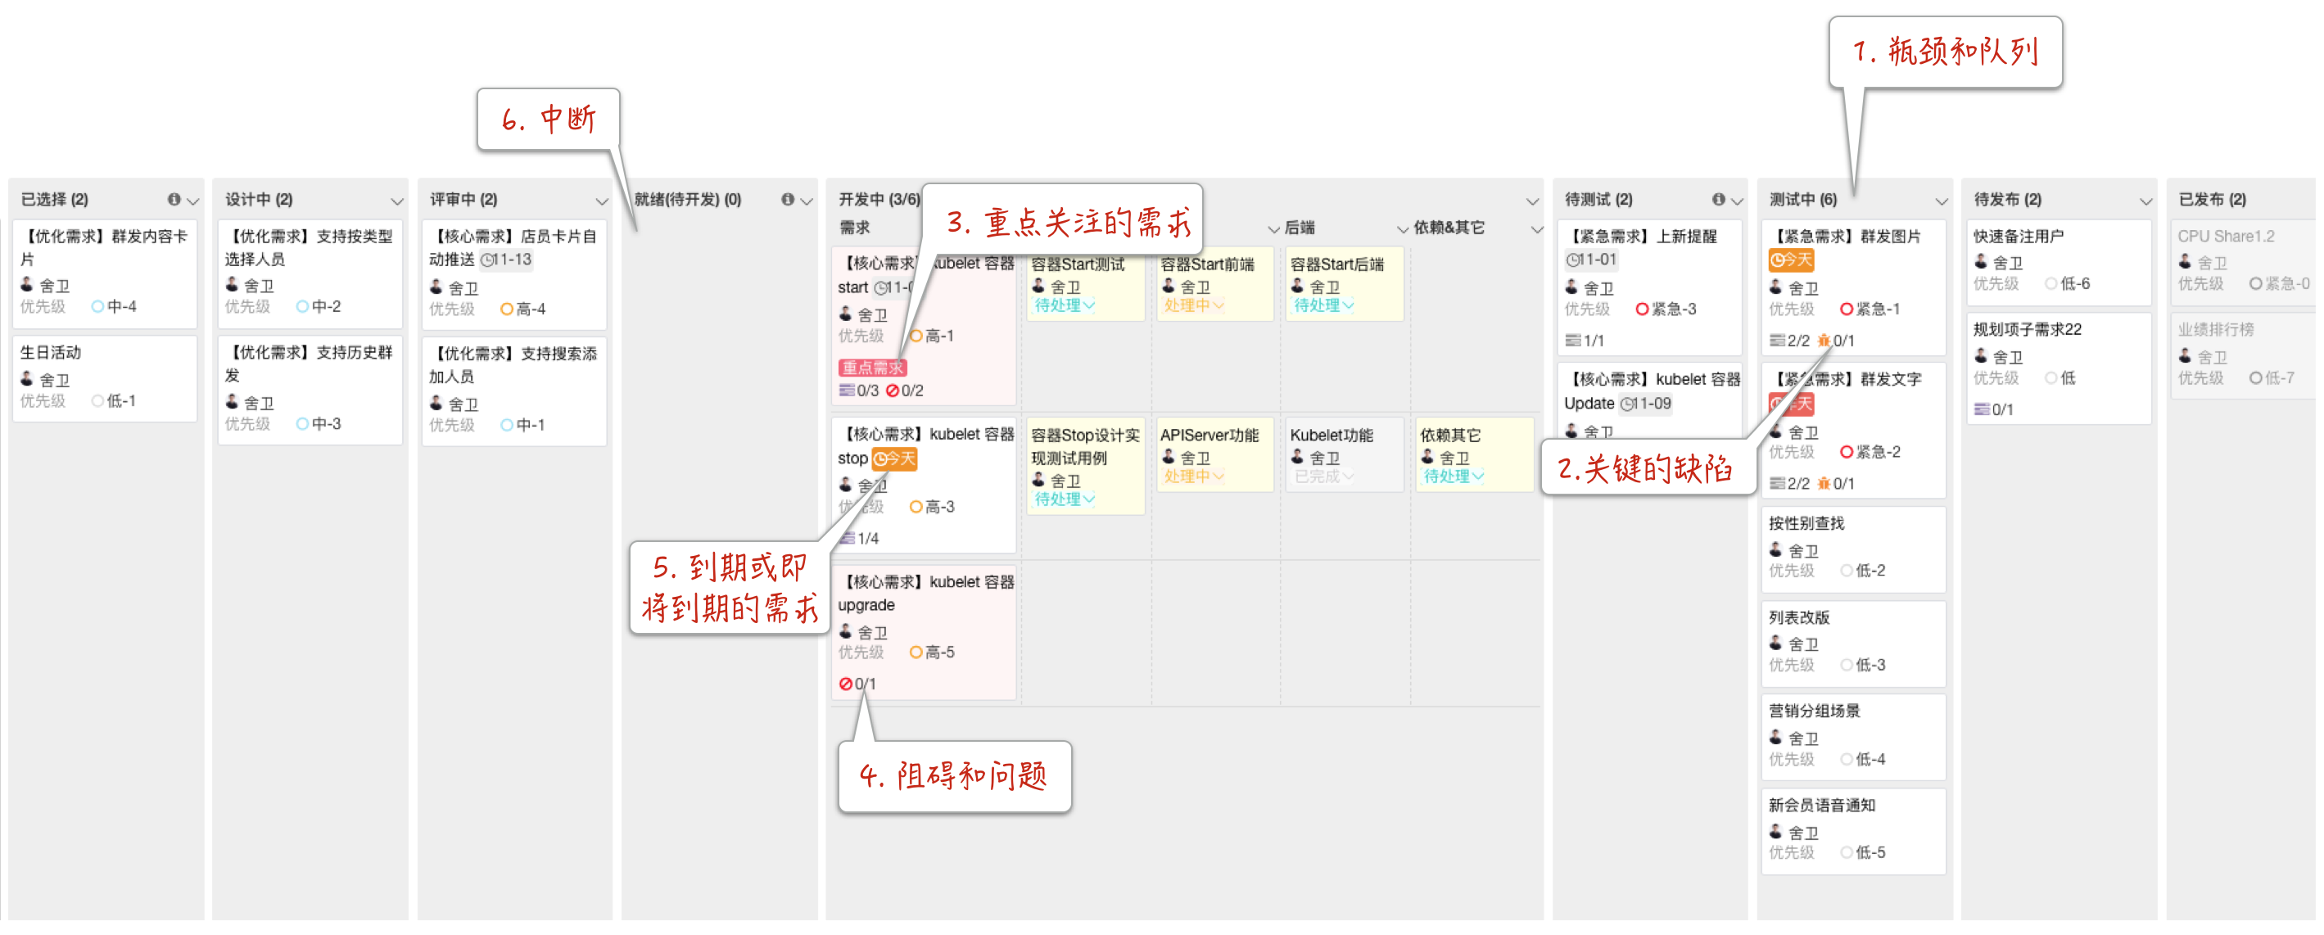
Task: Open 新会员语音通知 card title
Action: [1821, 805]
